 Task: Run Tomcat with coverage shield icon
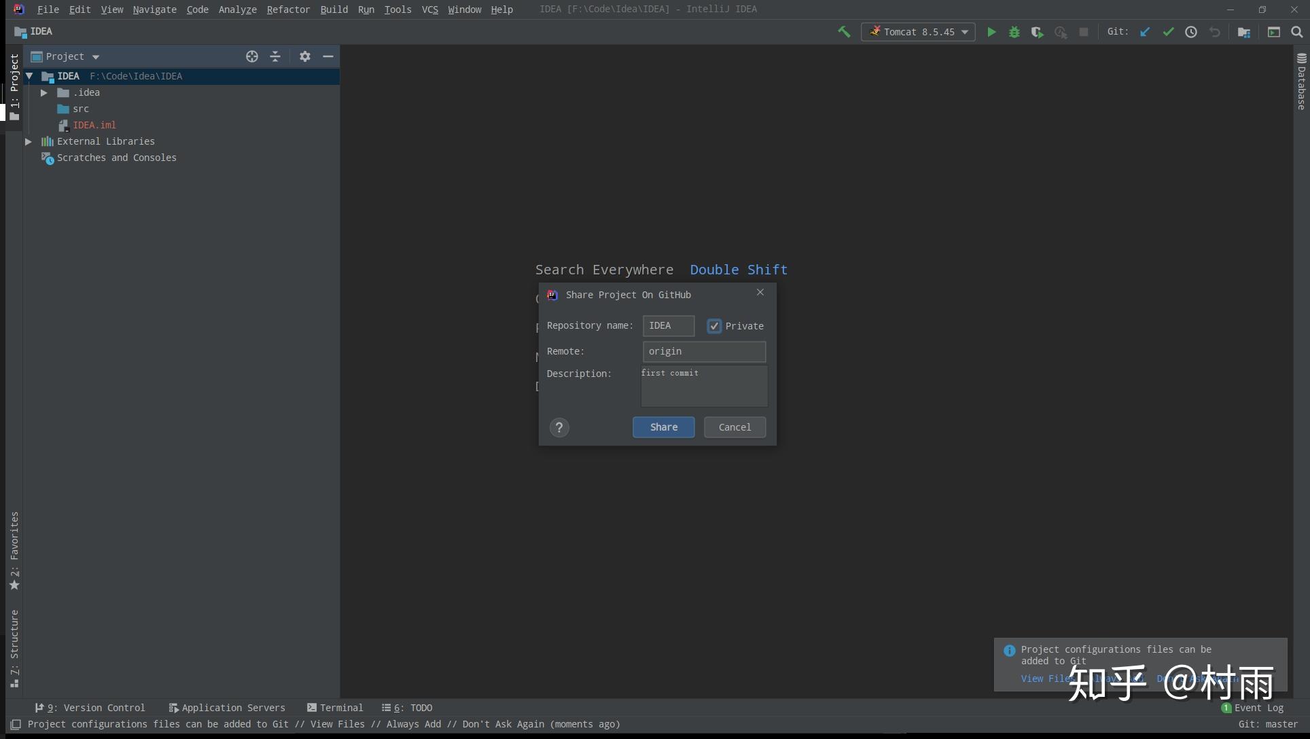[x=1038, y=32]
